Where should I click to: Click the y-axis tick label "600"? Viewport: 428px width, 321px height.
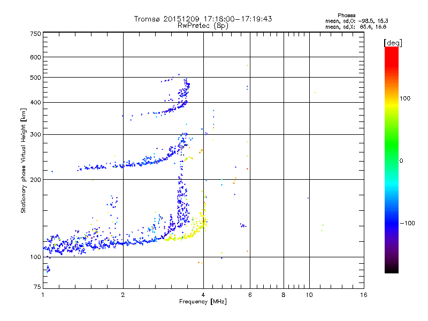pos(35,57)
